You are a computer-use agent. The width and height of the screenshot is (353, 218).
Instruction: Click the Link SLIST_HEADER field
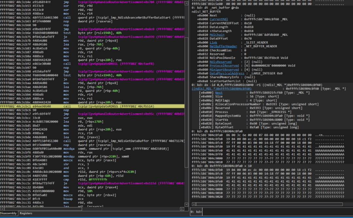[213, 42]
